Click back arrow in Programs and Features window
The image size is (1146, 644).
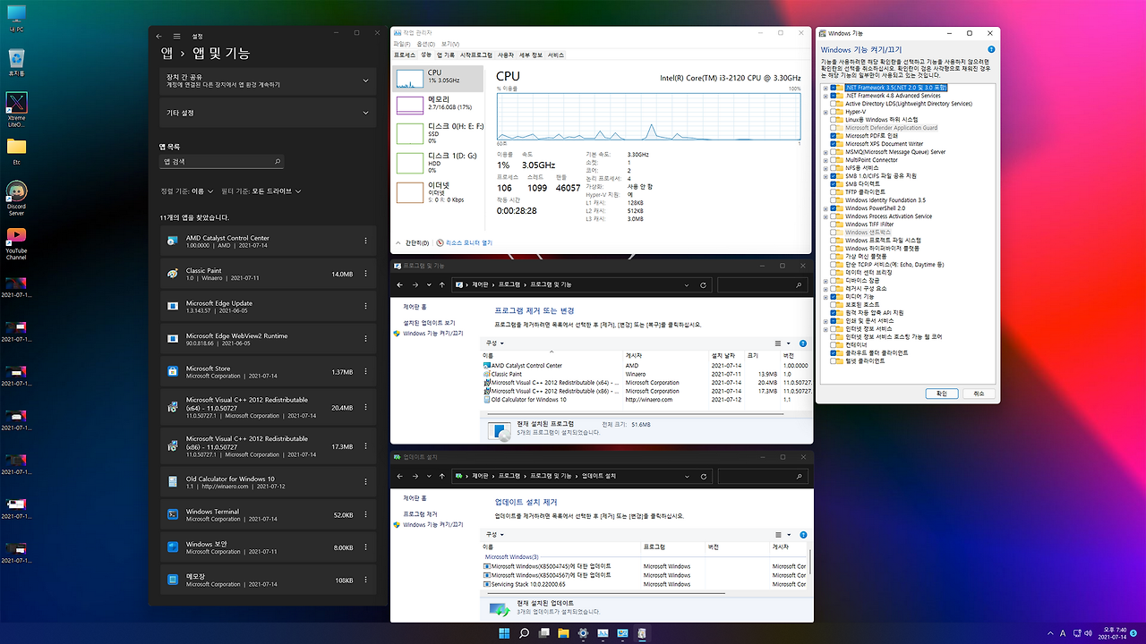[401, 284]
